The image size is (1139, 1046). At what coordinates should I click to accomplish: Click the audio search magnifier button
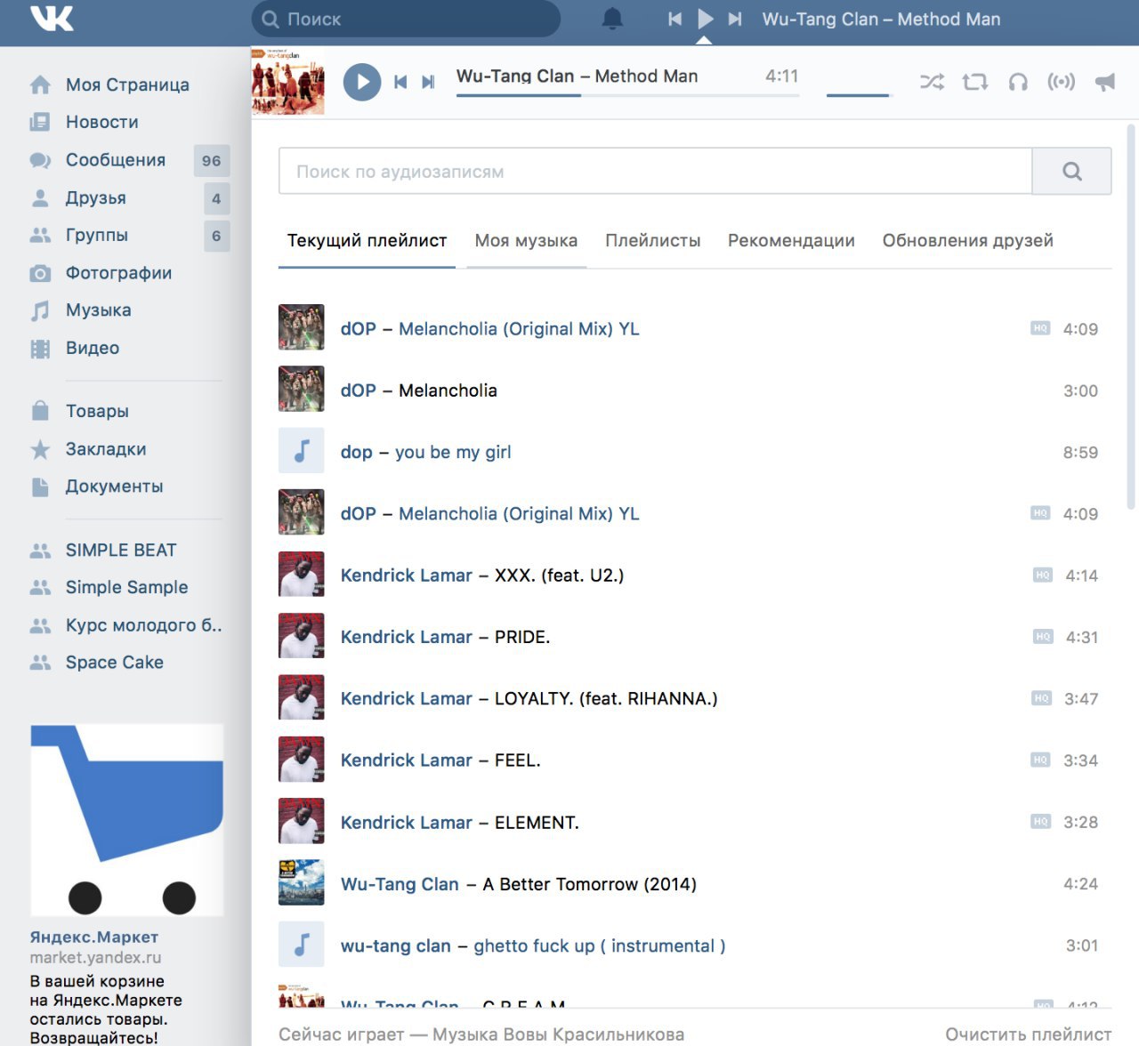(x=1072, y=171)
